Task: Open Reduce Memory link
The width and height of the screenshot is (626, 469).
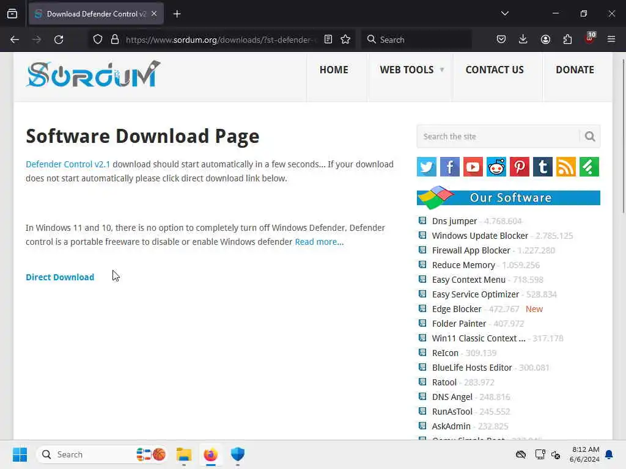Action: point(463,265)
